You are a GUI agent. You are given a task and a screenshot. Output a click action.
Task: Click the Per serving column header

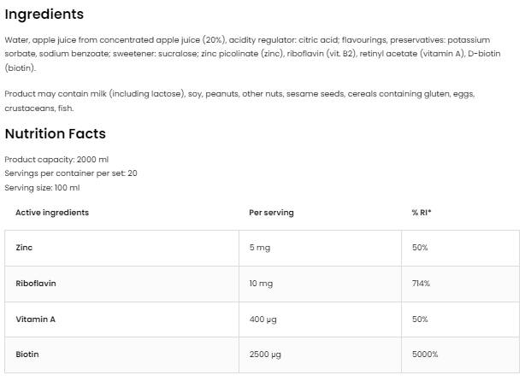(x=271, y=213)
